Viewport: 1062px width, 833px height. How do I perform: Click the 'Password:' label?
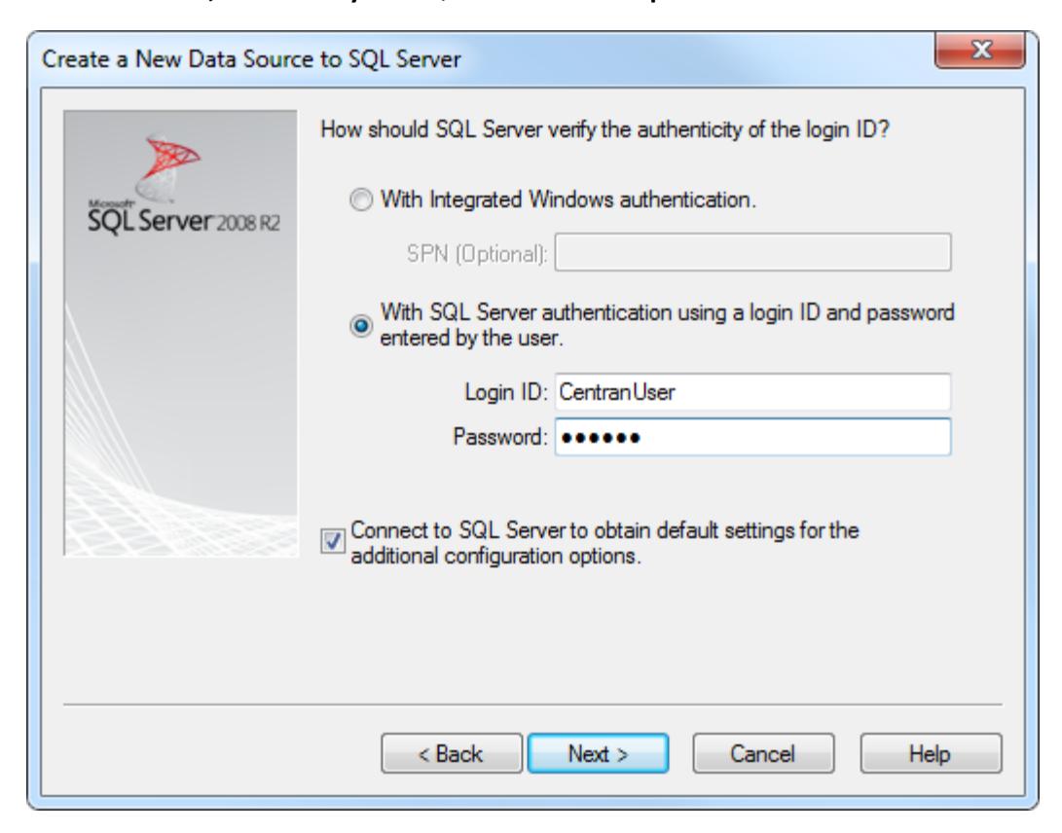[x=499, y=437]
